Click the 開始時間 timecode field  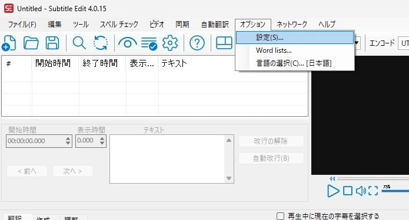[36, 141]
